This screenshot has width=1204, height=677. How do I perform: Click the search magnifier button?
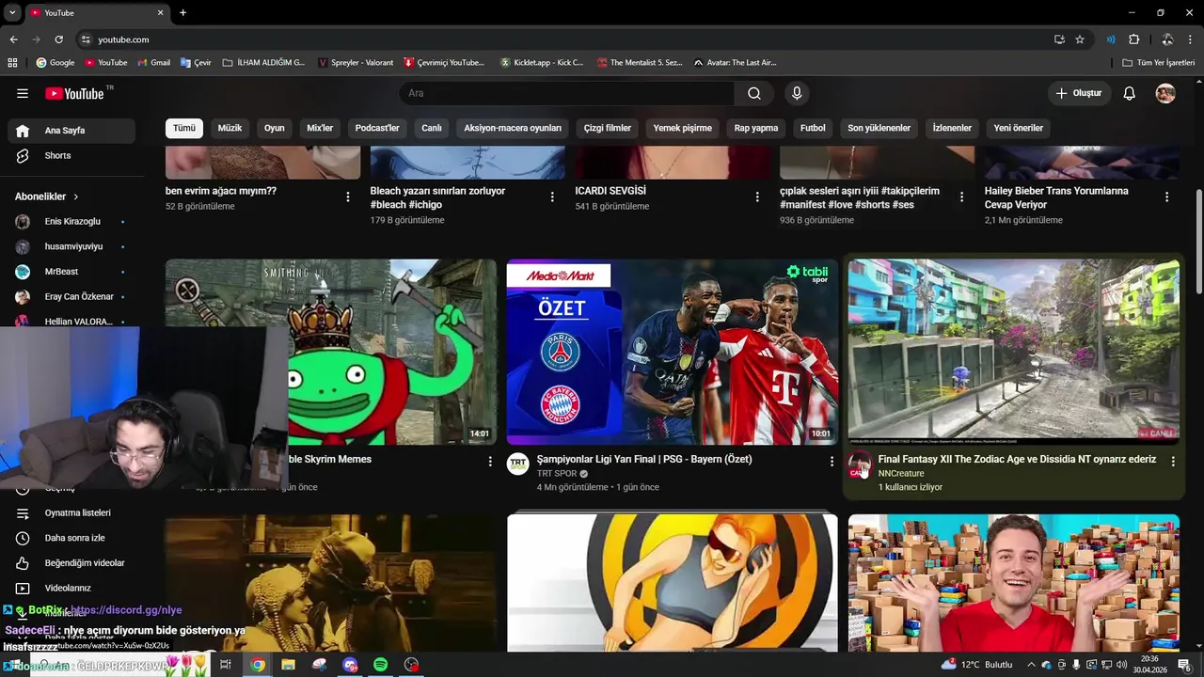coord(754,93)
